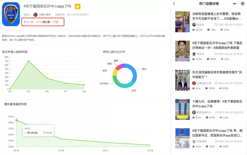
Task: Open the 李雷报楼 cartoon video thumbnail
Action: (183, 138)
